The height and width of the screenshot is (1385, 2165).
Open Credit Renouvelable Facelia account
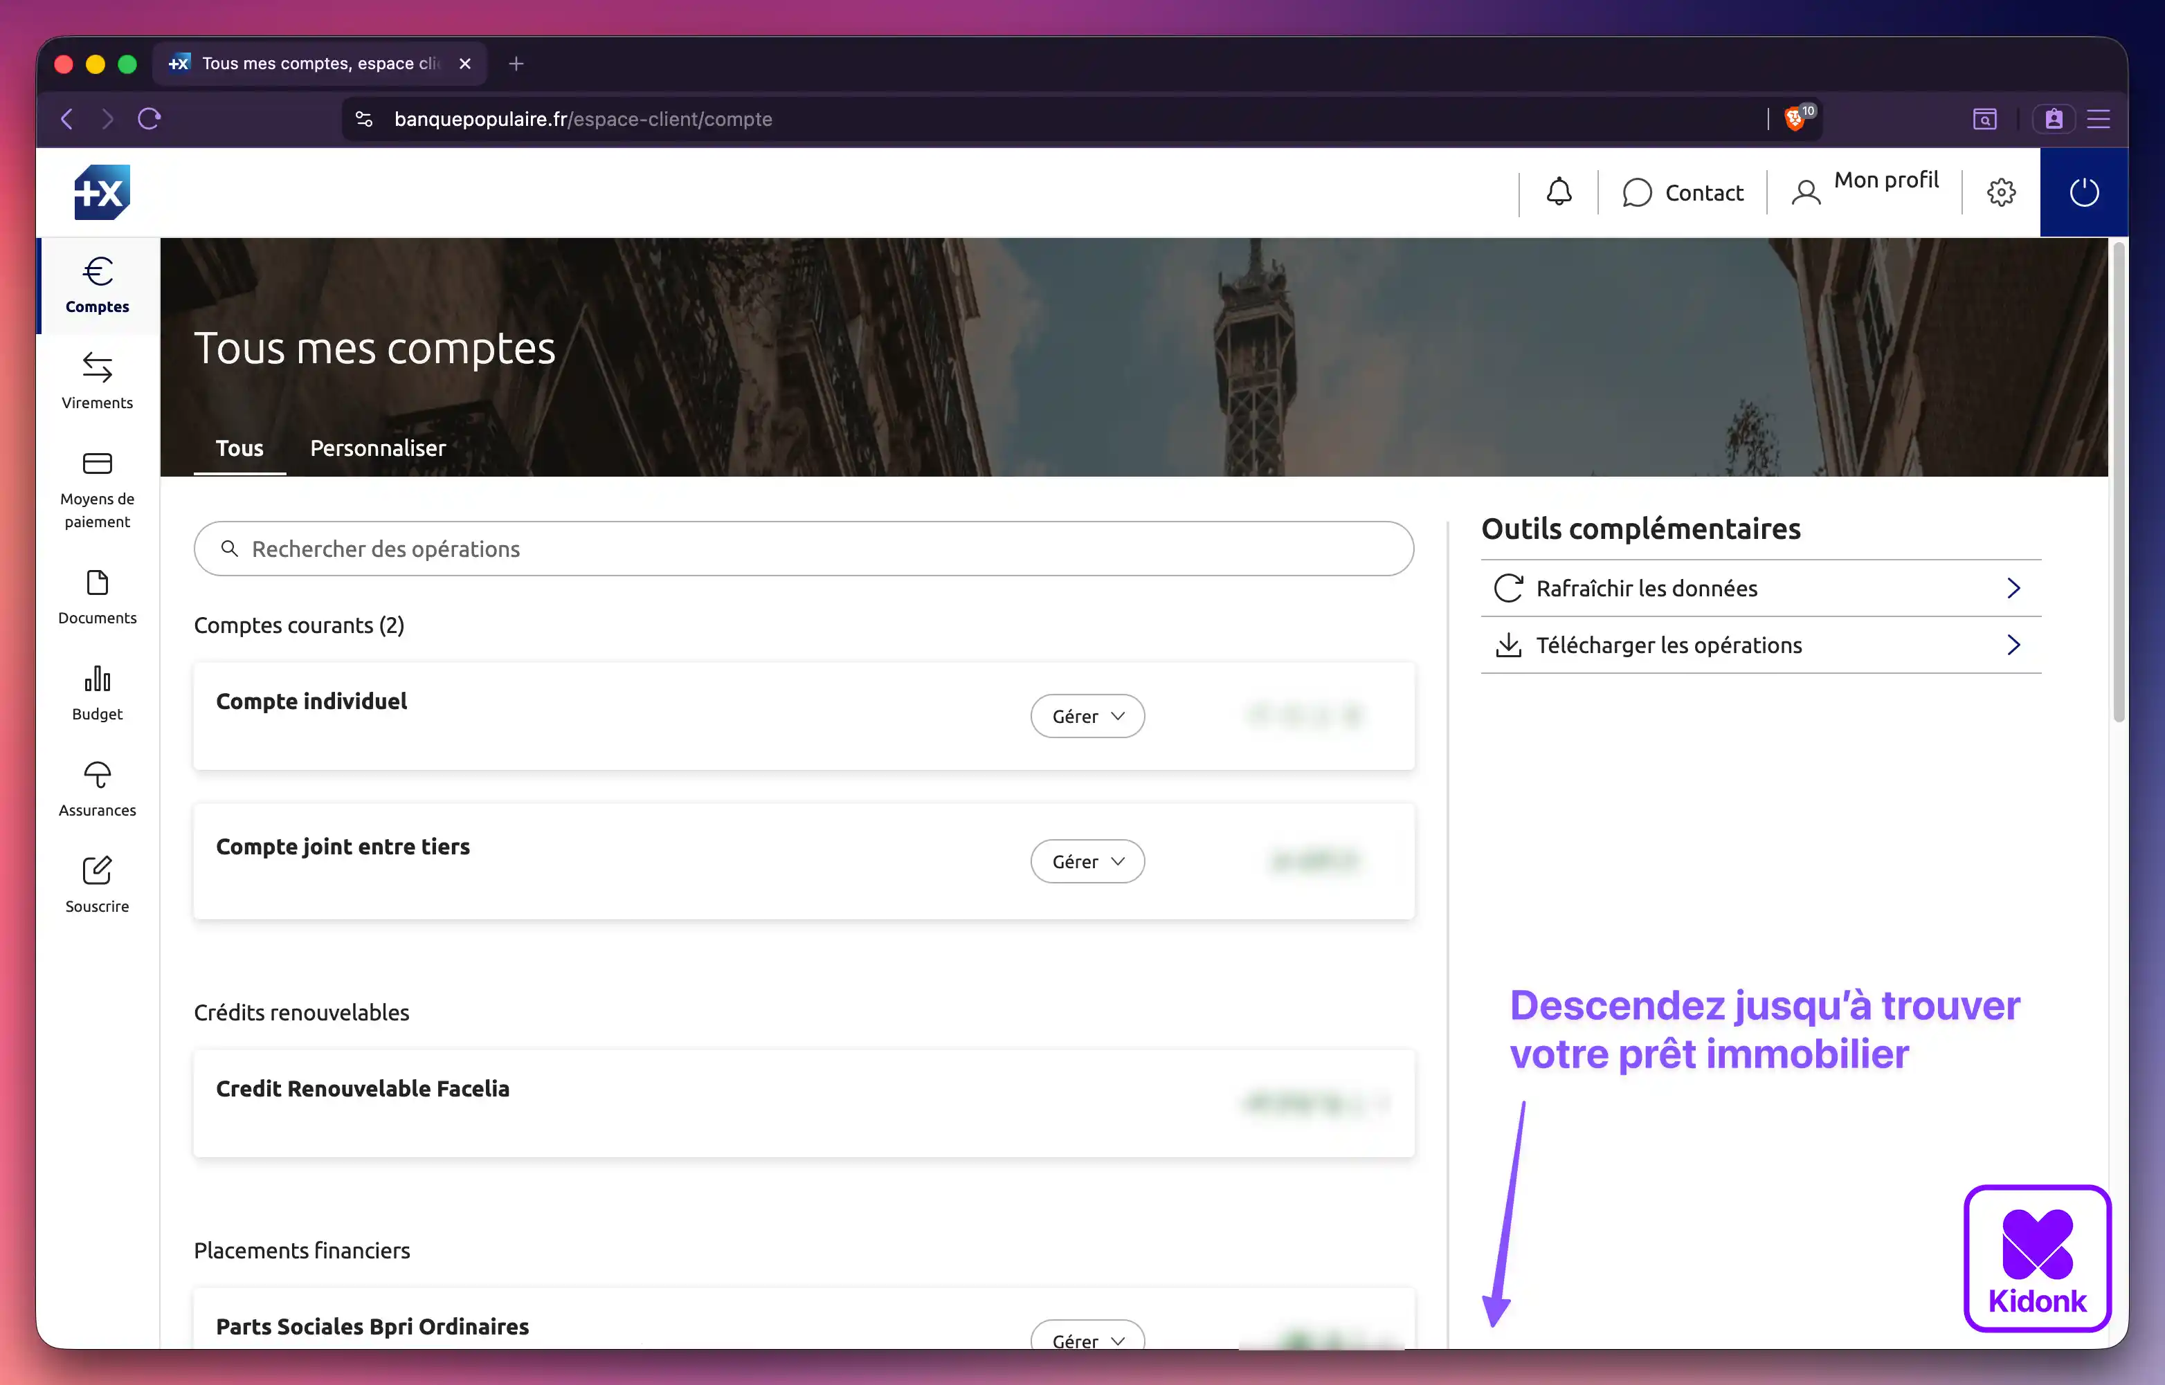(804, 1103)
